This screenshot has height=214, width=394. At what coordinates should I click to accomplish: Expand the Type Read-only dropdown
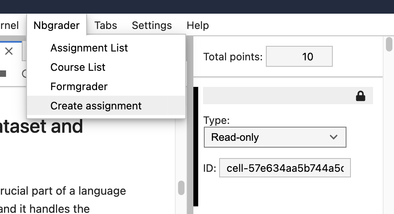(x=275, y=137)
